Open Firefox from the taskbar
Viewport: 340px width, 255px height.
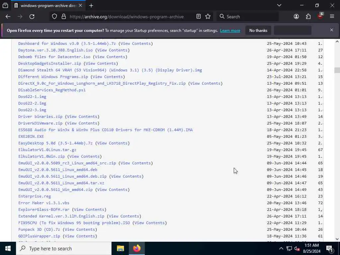click(x=136, y=248)
